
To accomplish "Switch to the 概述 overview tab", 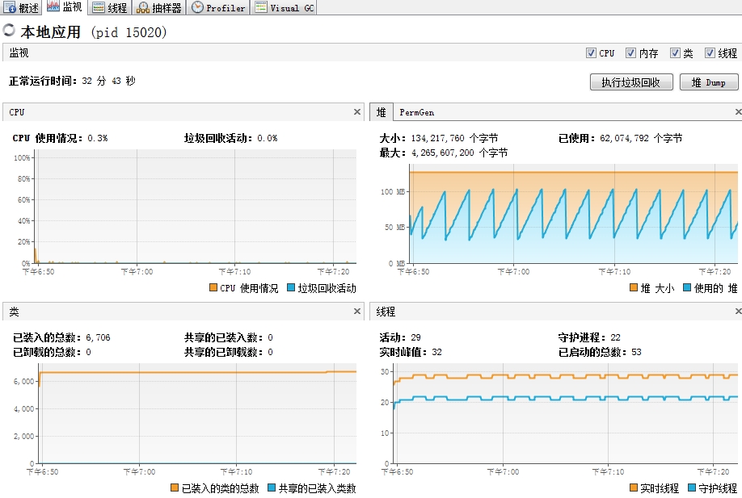I will [21, 7].
